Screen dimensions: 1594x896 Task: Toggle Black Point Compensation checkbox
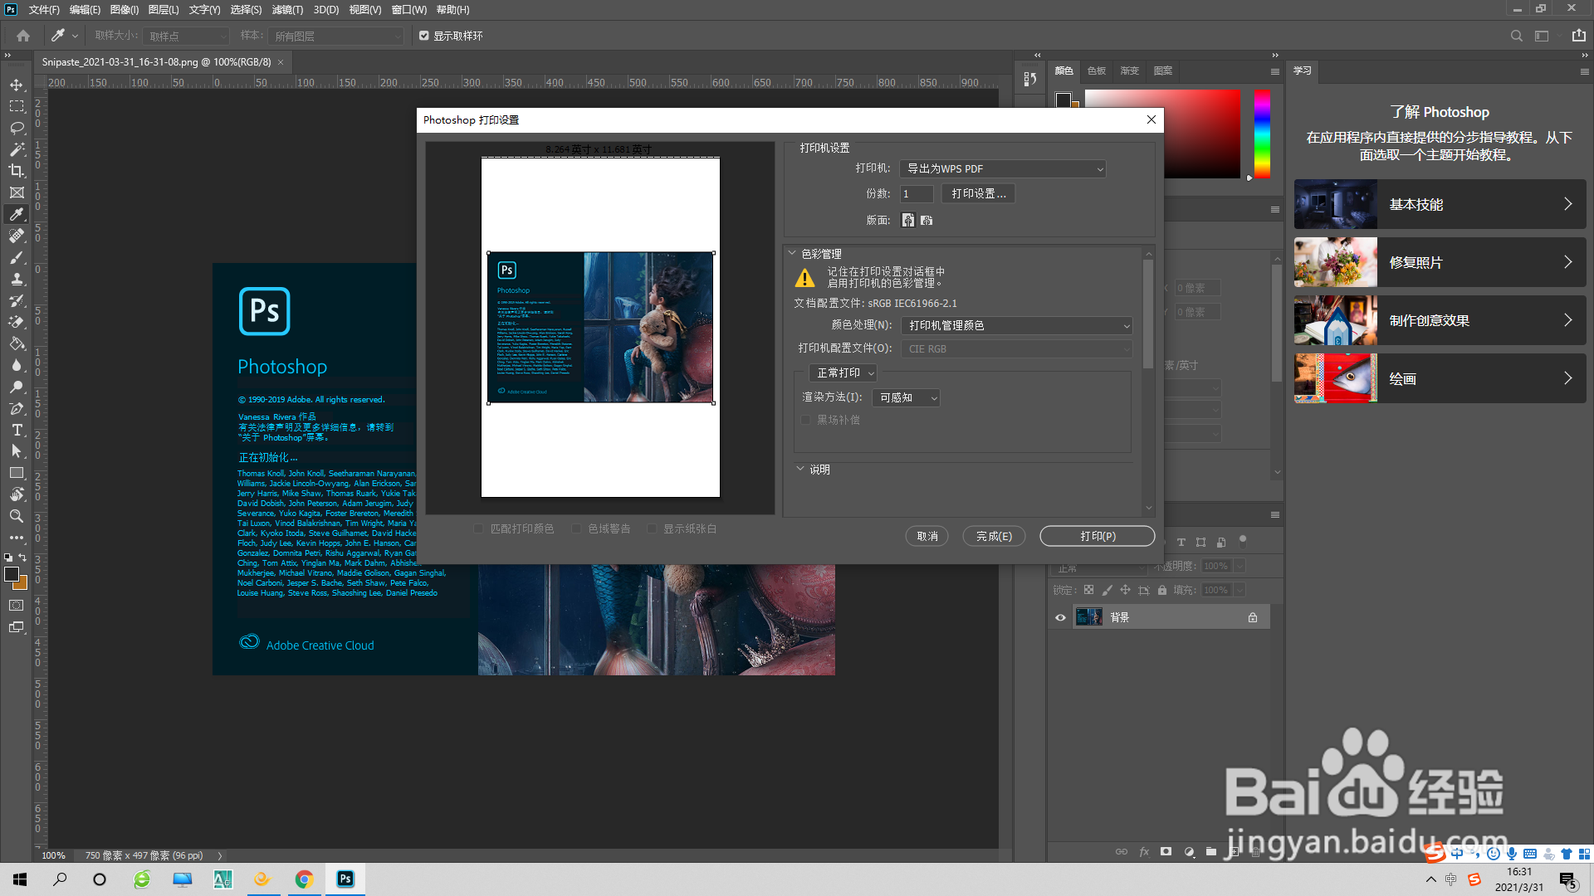click(x=805, y=420)
